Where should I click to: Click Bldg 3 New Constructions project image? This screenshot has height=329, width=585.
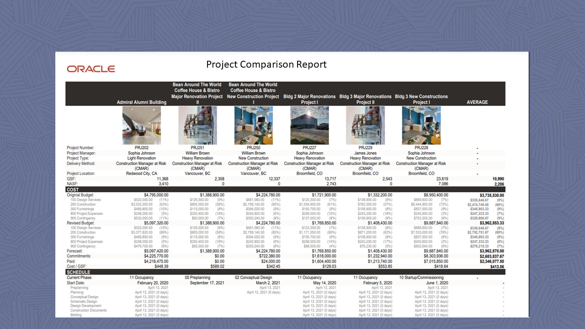click(421, 126)
